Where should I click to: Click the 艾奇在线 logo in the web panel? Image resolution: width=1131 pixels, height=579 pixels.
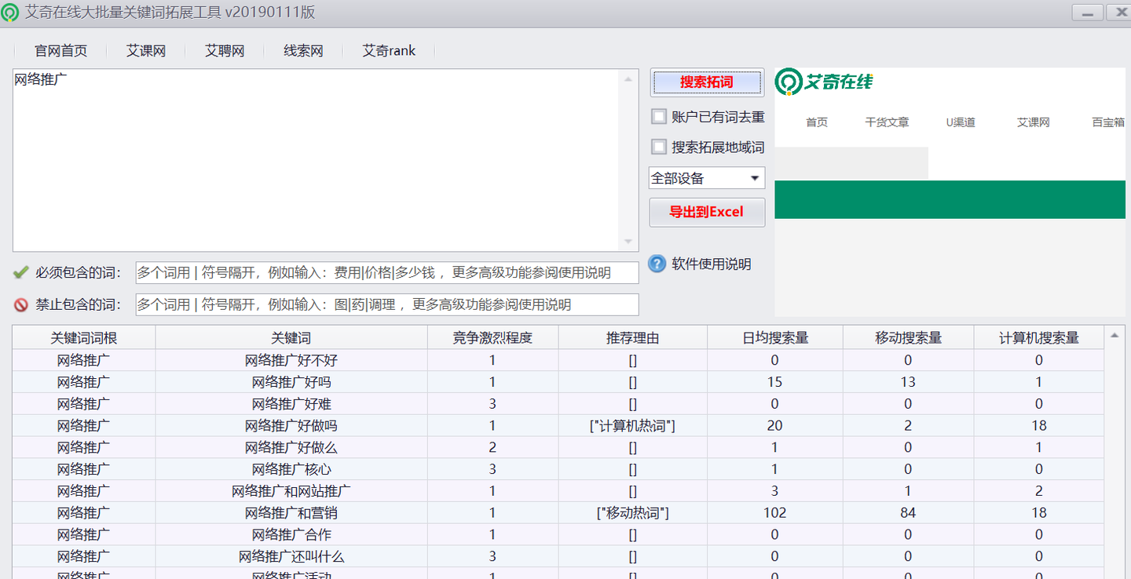[824, 82]
